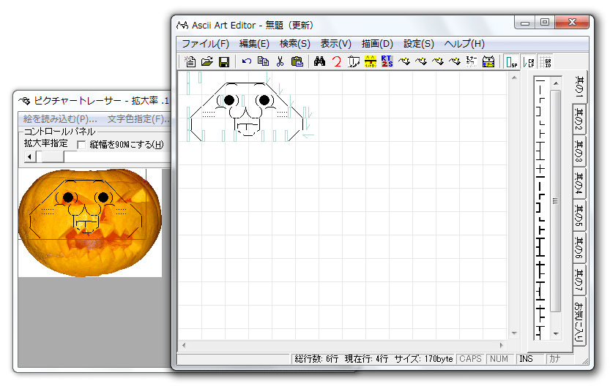This screenshot has height=386, width=610.
Task: Click the CAPS status bar indicator
Action: pos(470,359)
